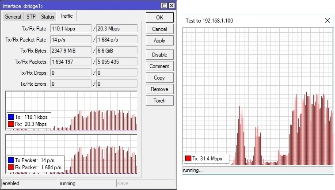
Task: Cancel the interface dialog changes
Action: click(159, 29)
